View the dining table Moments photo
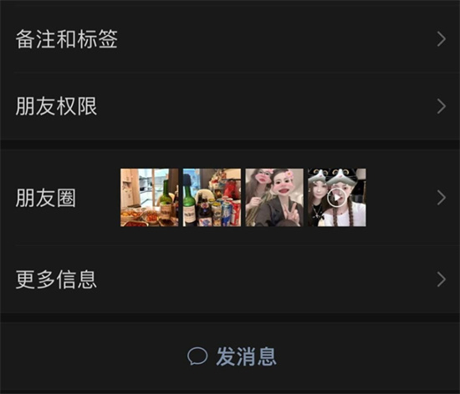This screenshot has width=460, height=394. point(150,197)
